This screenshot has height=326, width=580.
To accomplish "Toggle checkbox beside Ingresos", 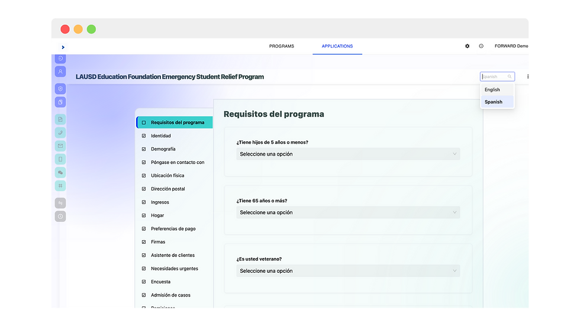I will 144,202.
